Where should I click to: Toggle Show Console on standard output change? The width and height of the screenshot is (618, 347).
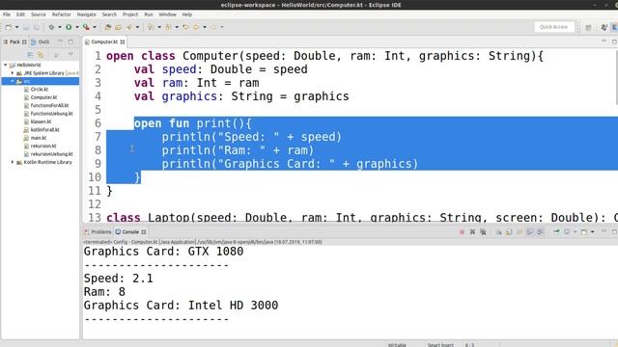(530, 232)
